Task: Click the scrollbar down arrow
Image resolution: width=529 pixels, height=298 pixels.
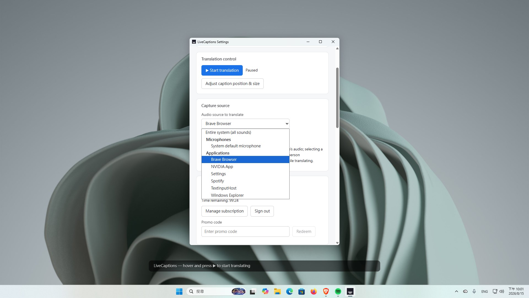Action: [x=337, y=243]
